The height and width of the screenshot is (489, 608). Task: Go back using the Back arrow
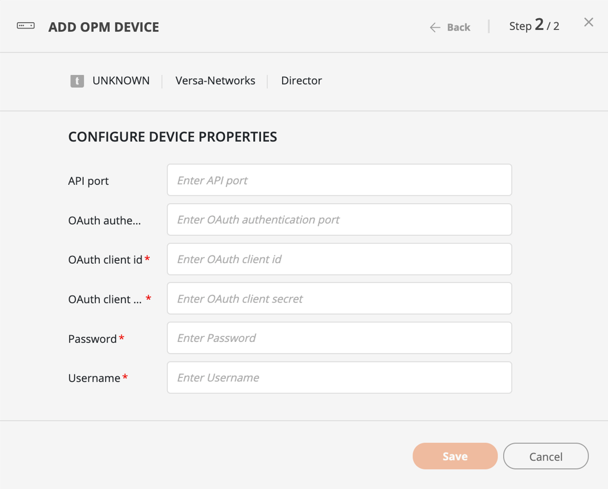(450, 27)
